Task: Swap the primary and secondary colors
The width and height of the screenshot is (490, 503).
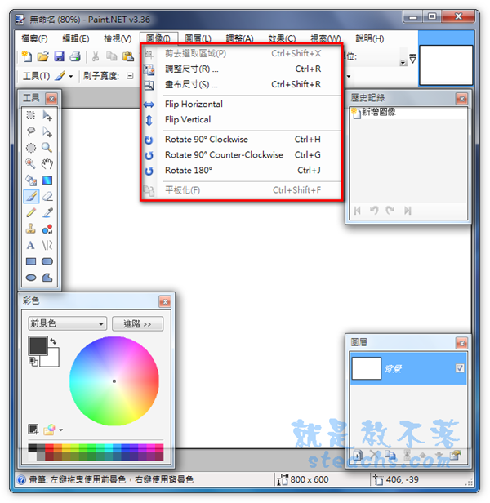Action: click(x=53, y=341)
